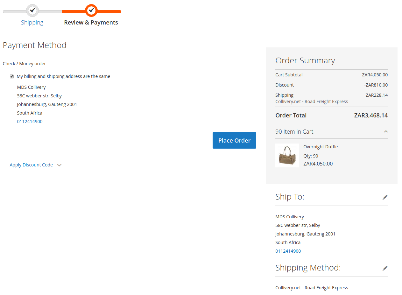Screen dimensions: 402x295
Task: Click the Order Total amount ZAR3,468.14
Action: coord(371,116)
